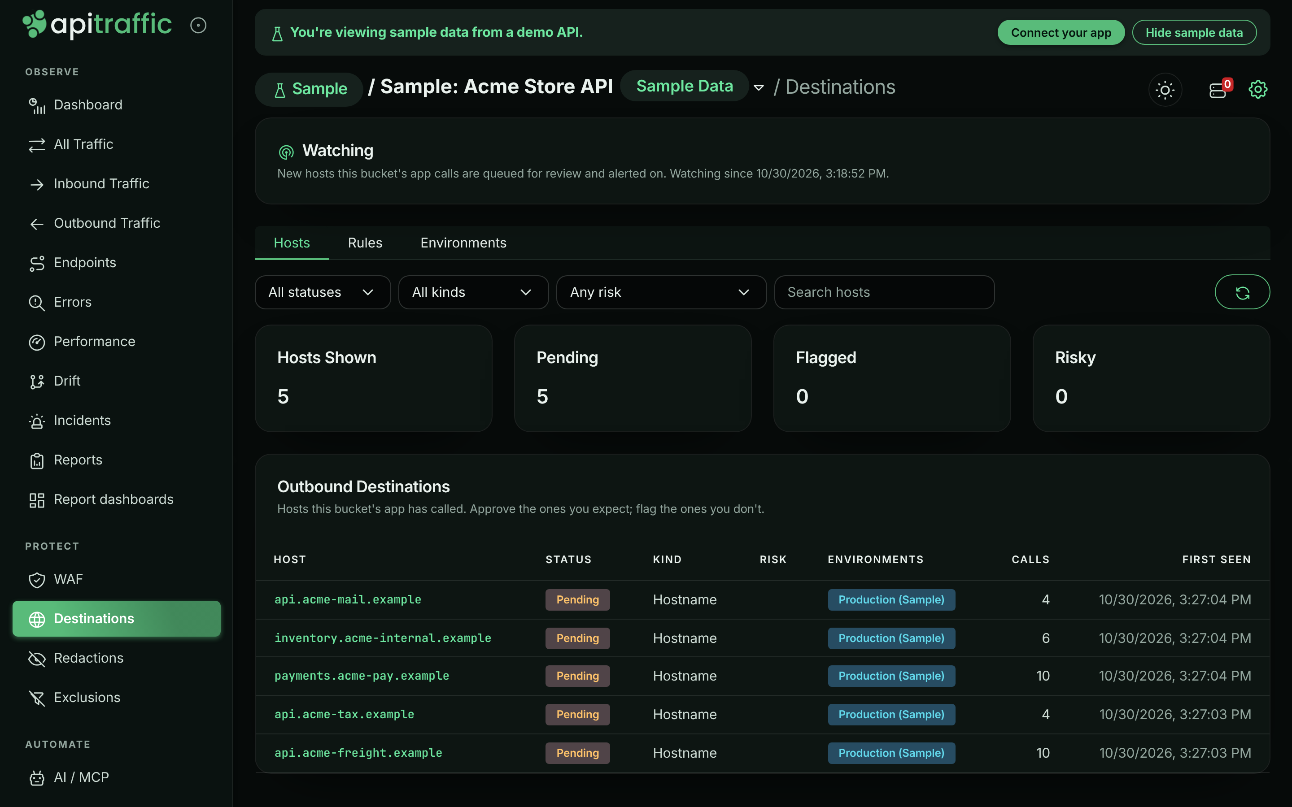Open host api.acme-tax.example
The width and height of the screenshot is (1292, 807).
pos(344,714)
